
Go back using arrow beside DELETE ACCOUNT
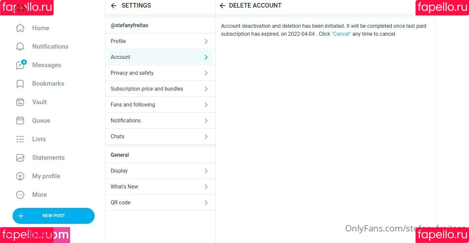[x=223, y=6]
